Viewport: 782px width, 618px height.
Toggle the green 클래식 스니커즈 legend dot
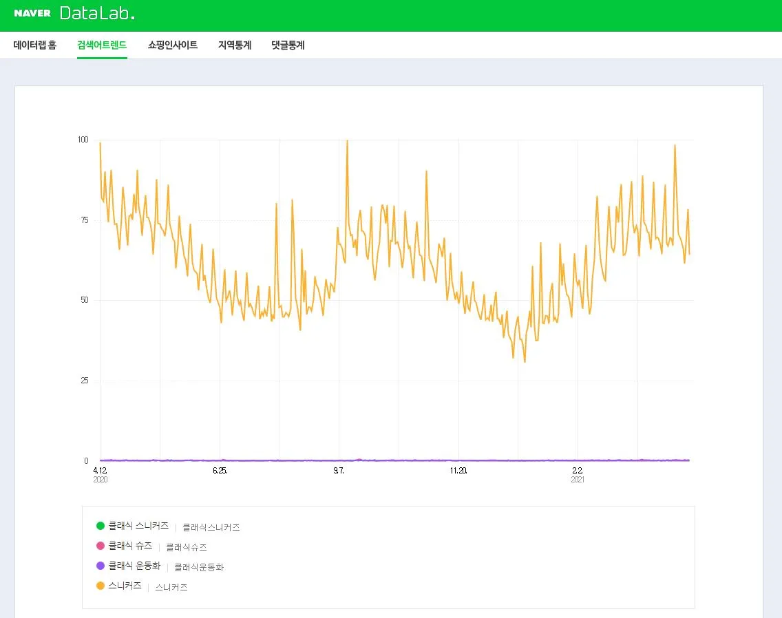point(101,526)
